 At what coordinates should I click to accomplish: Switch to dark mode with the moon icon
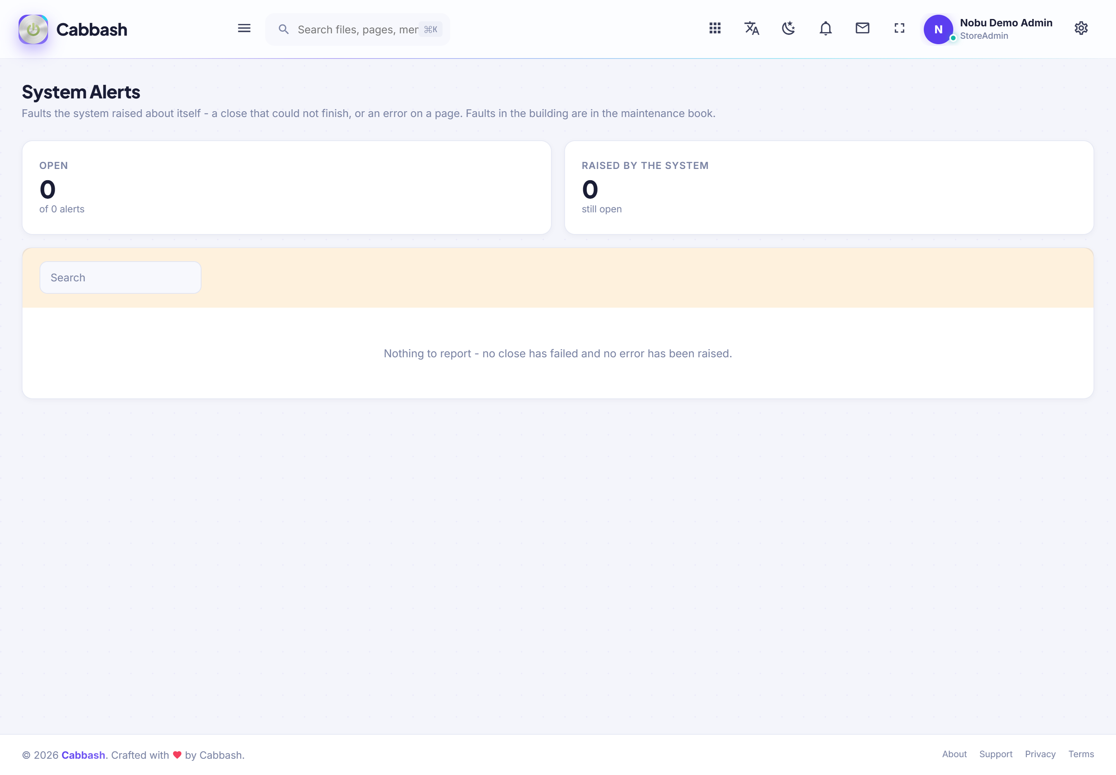[x=789, y=28]
